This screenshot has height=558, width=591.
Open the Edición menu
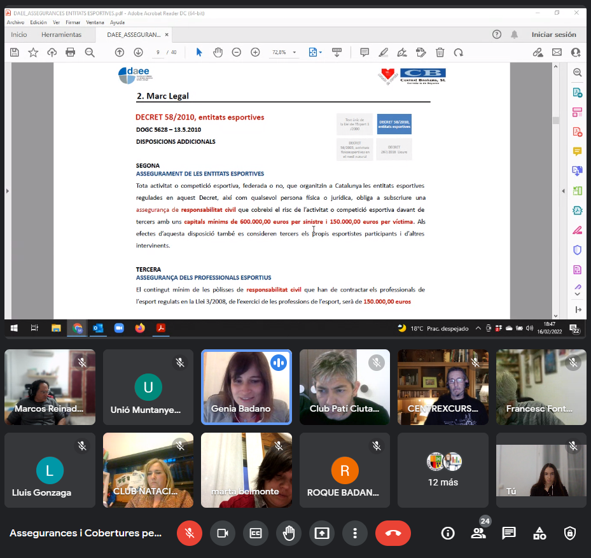point(38,22)
